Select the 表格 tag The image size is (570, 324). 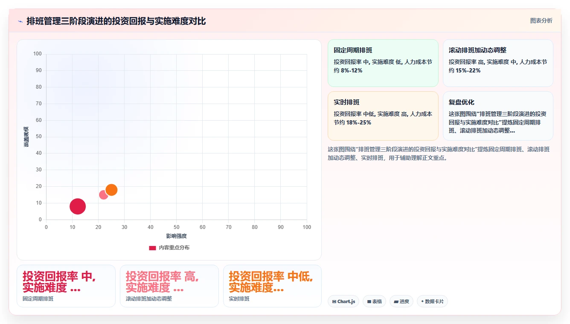(374, 301)
